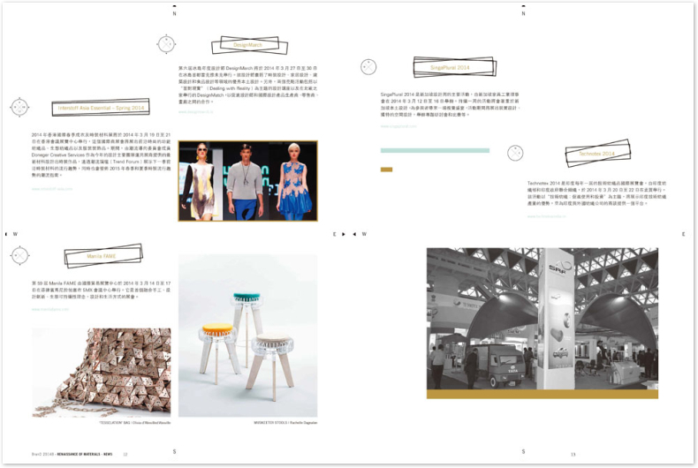Click the Technotex 2014 description paragraph

tap(597, 193)
